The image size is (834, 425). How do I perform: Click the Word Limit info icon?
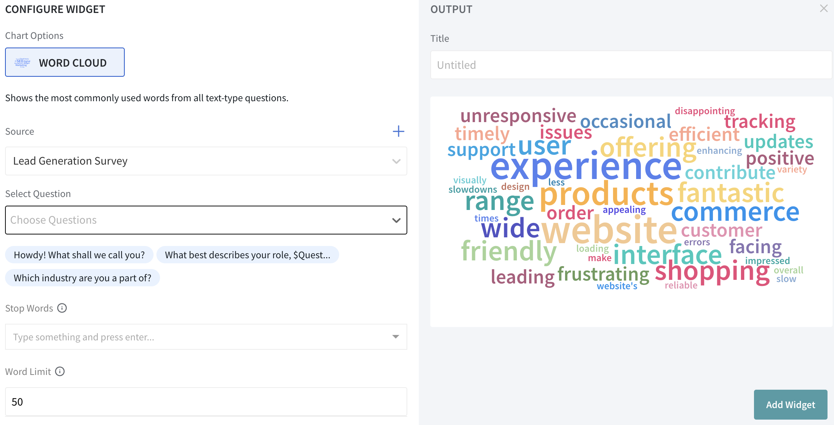[x=60, y=371]
